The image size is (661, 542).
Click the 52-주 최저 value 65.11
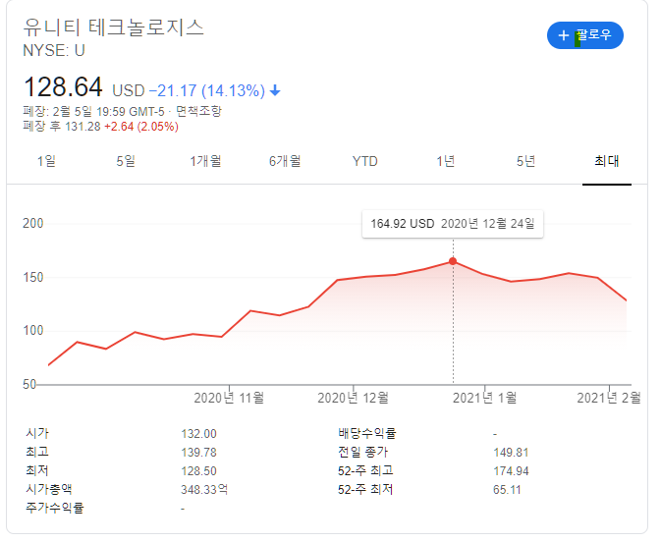[x=507, y=490]
